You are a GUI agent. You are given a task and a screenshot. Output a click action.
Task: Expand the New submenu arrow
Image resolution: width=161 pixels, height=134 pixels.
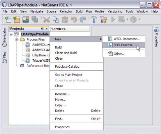[x=101, y=39]
